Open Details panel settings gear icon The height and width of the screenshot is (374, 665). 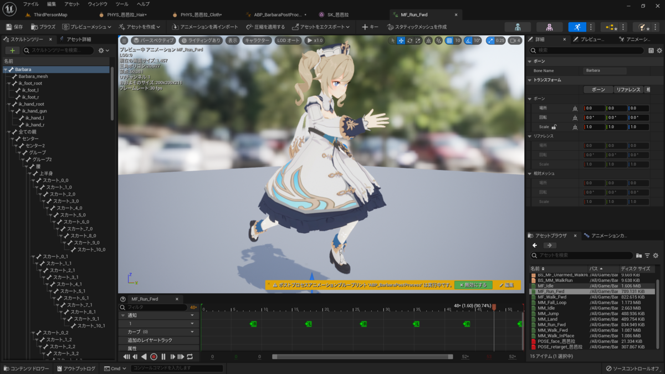pos(660,50)
